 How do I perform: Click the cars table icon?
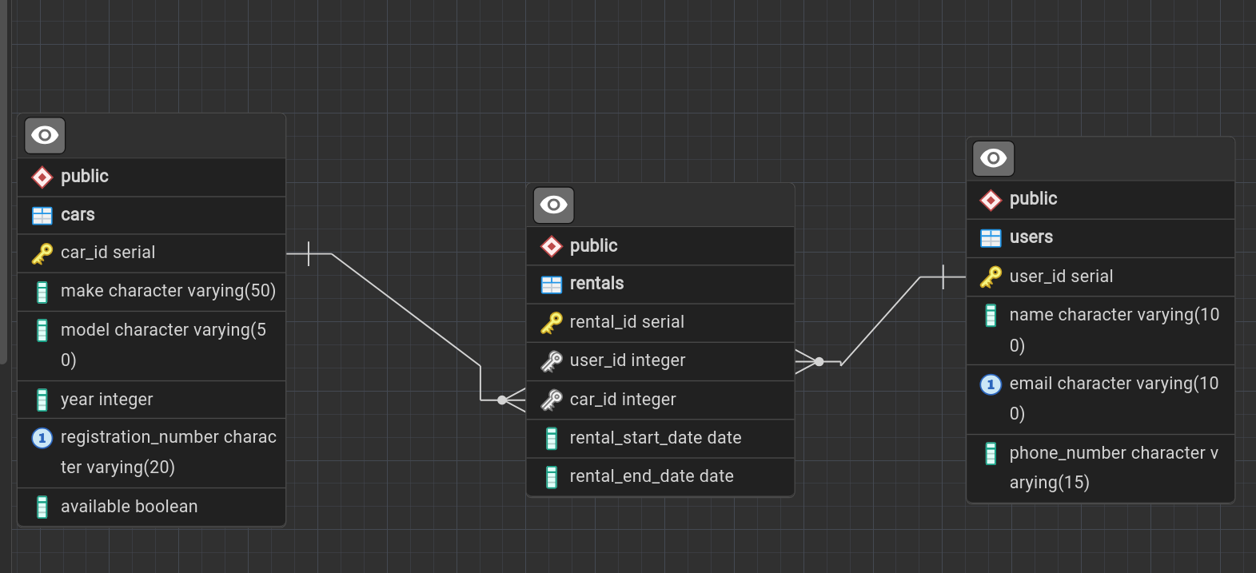pos(42,215)
